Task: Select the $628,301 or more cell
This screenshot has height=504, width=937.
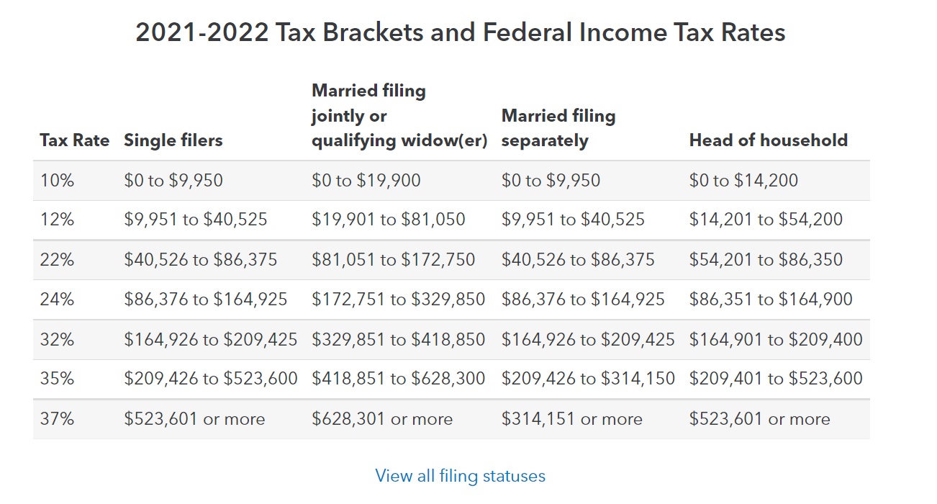Action: 381,419
